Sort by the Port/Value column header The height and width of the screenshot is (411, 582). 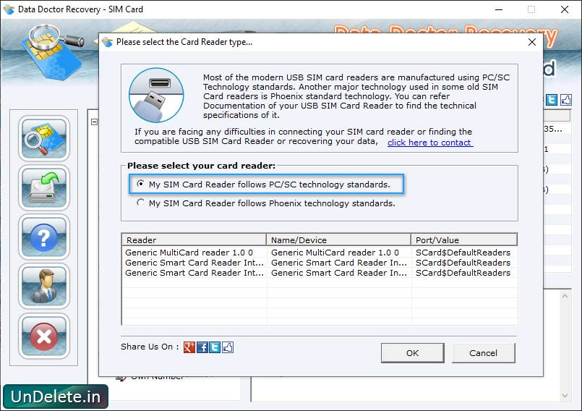(464, 240)
